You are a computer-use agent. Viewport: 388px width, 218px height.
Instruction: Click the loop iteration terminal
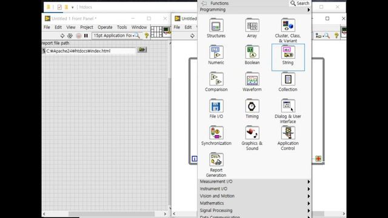(x=195, y=159)
